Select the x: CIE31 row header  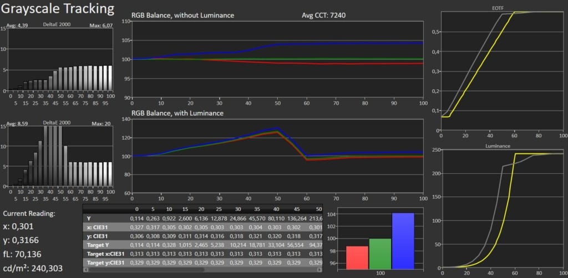[99, 227]
